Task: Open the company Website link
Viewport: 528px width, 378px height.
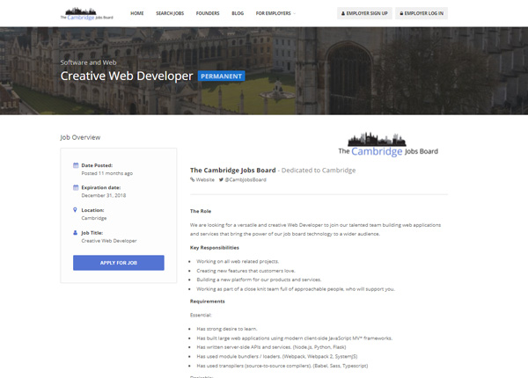Action: point(205,180)
